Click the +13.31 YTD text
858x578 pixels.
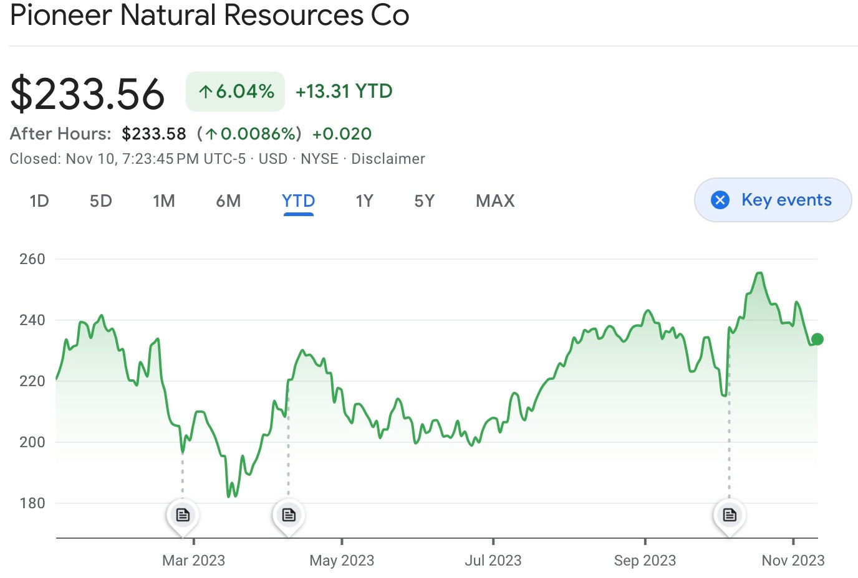344,92
